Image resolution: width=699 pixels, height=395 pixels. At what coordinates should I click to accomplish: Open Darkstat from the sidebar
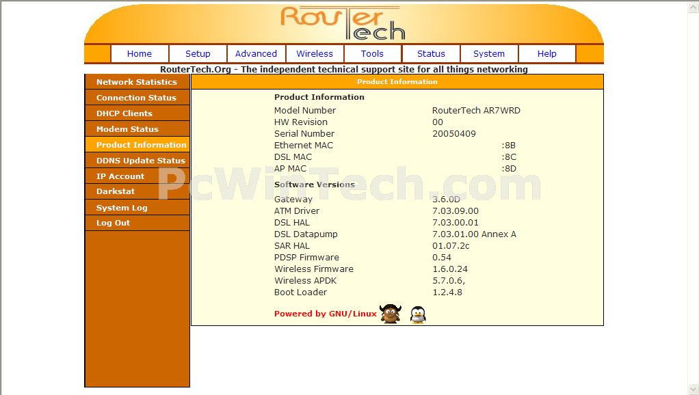coord(137,191)
